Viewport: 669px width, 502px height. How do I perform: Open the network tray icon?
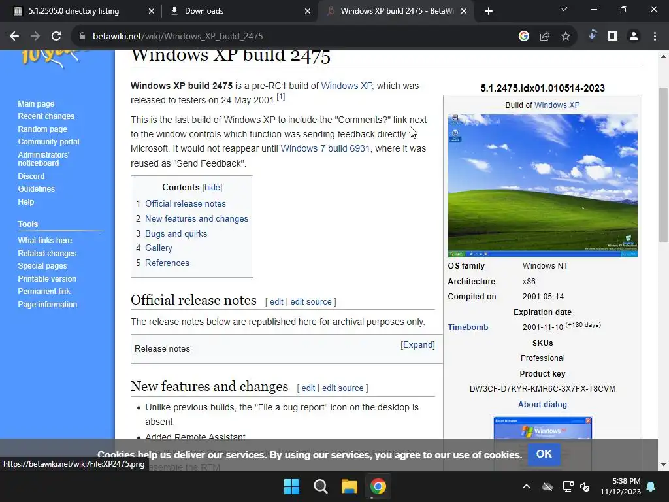point(568,486)
